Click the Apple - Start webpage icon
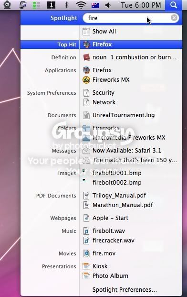 [x=86, y=218]
